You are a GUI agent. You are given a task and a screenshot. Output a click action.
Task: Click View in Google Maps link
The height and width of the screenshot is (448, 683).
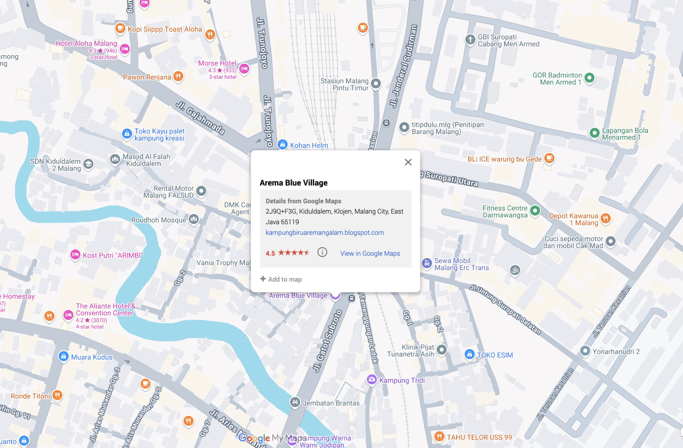click(370, 253)
